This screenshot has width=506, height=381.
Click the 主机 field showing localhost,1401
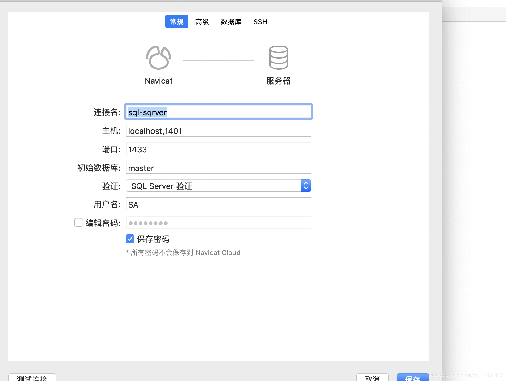coord(218,130)
